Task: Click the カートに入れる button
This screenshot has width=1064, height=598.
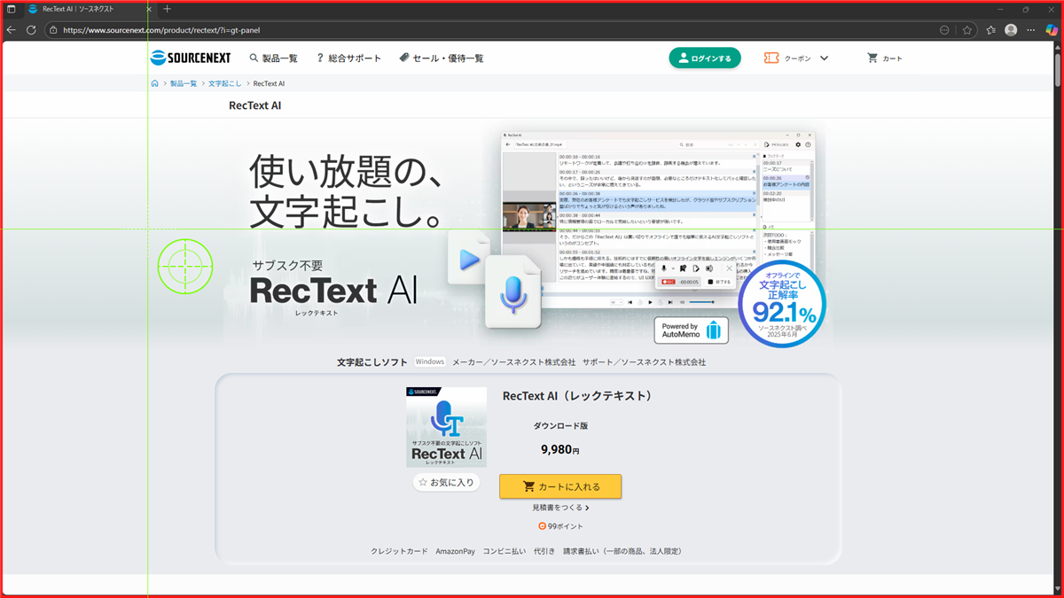Action: (560, 486)
